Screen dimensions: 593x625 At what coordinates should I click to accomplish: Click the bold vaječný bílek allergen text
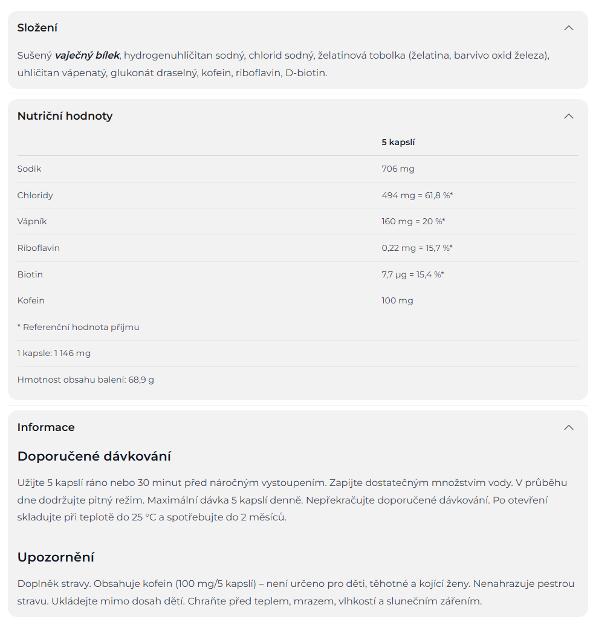click(87, 56)
